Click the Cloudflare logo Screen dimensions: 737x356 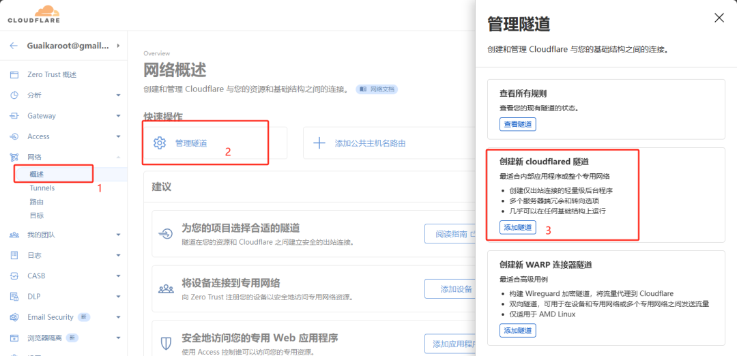point(33,14)
